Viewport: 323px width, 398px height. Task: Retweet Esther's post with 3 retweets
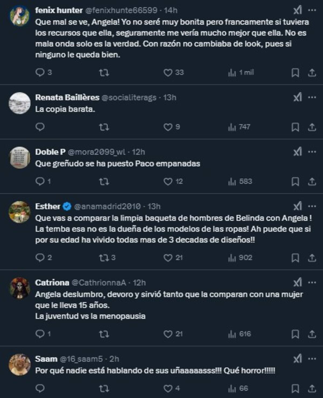pyautogui.click(x=104, y=258)
